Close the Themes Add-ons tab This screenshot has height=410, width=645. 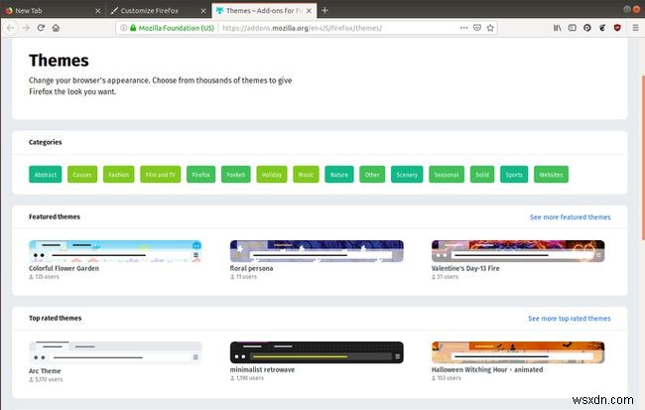point(309,11)
